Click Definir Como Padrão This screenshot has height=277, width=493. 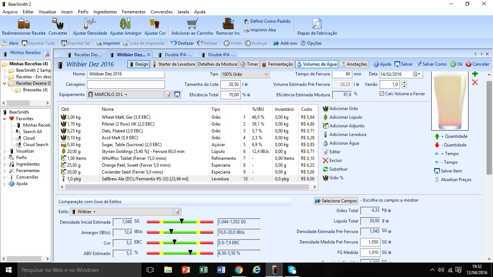click(x=267, y=21)
